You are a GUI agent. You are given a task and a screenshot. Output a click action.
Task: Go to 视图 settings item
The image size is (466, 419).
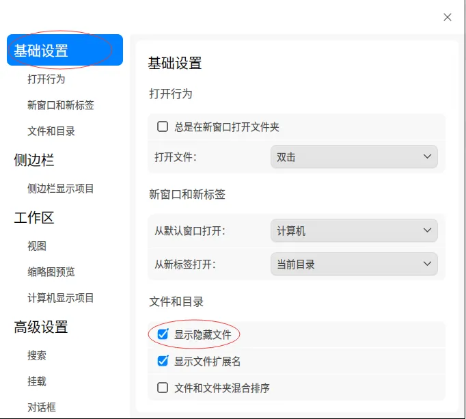click(x=37, y=246)
